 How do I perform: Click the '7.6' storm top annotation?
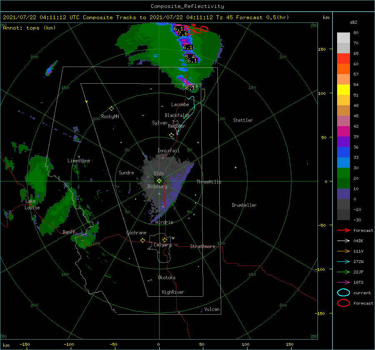point(183,34)
